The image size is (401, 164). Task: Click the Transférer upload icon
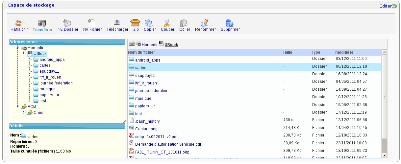[x=42, y=23]
